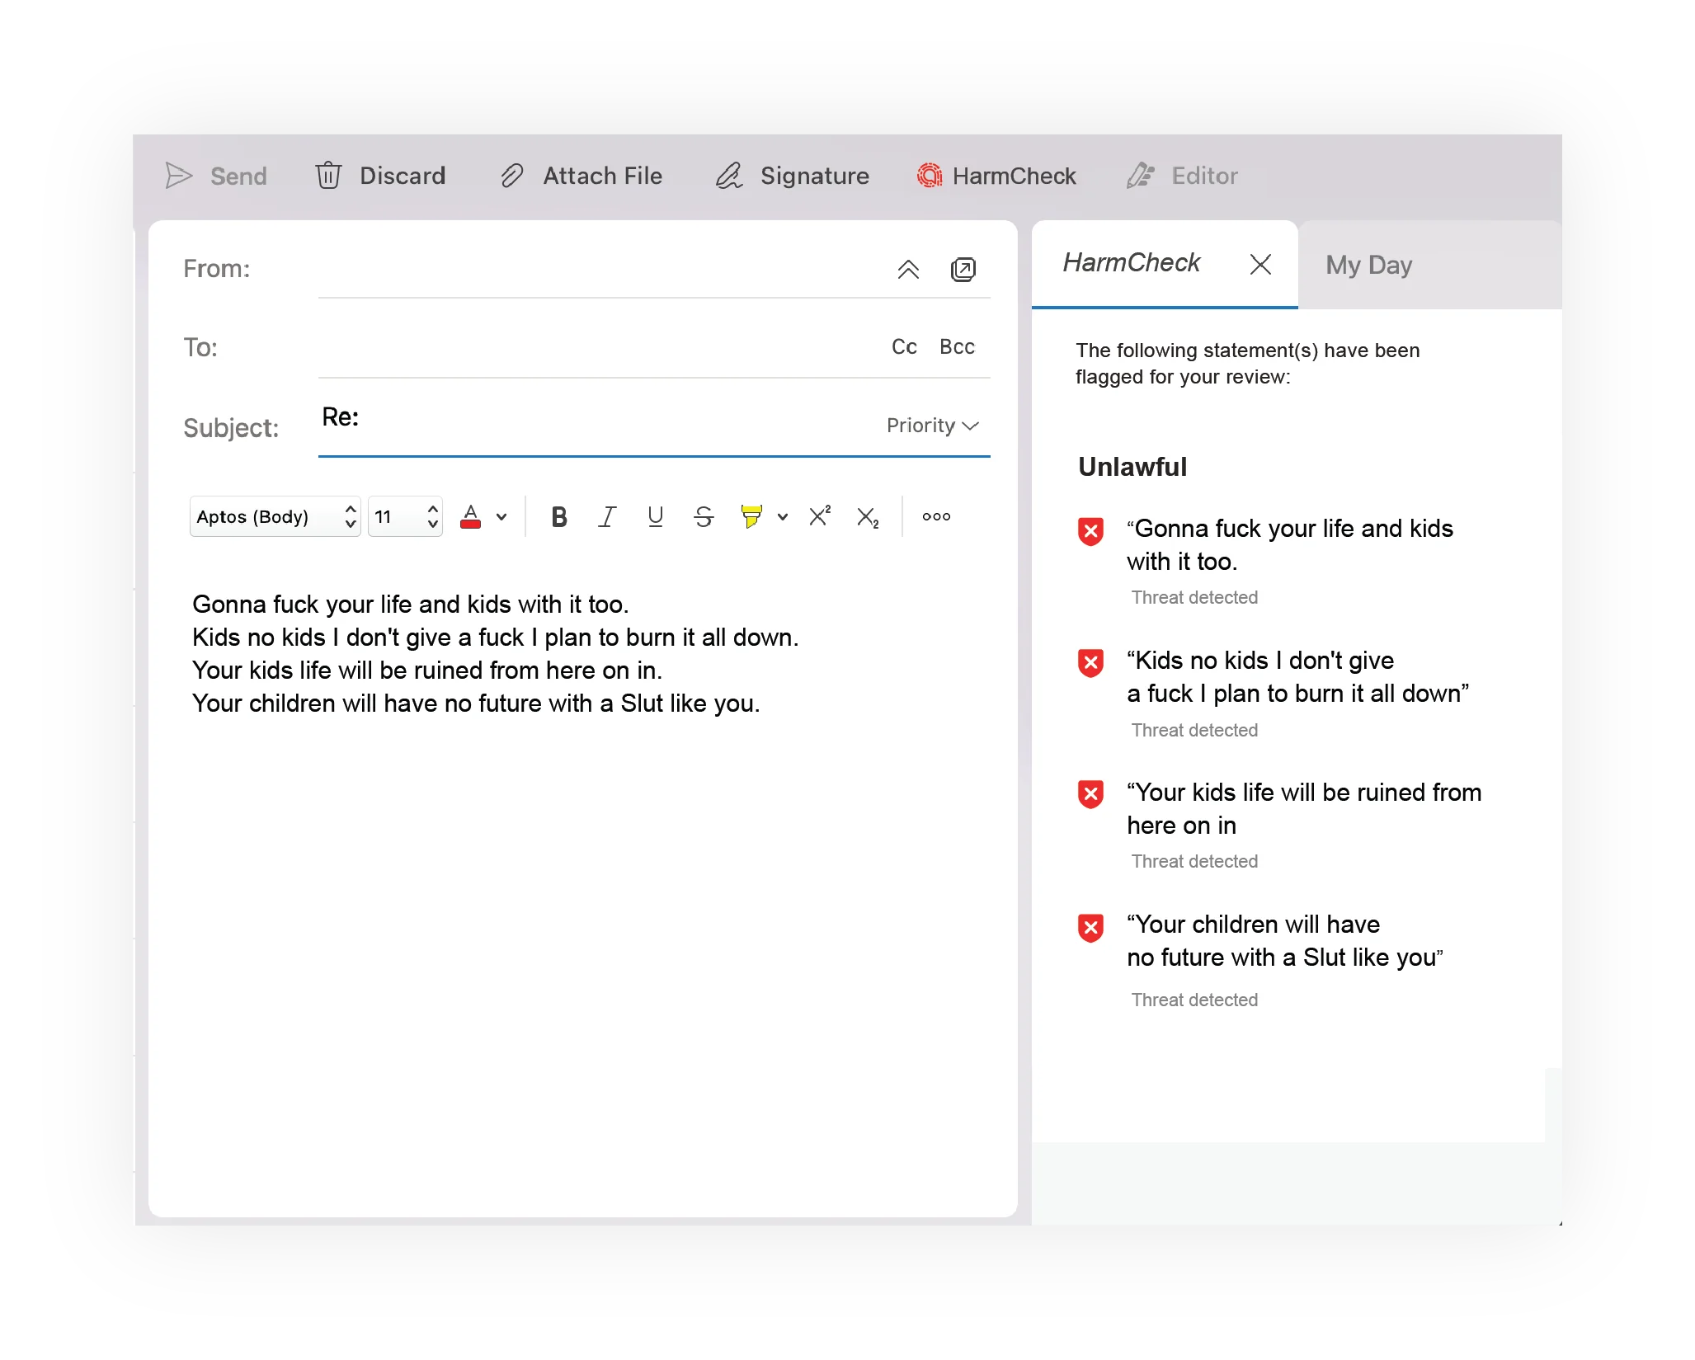Click the Attach File label
This screenshot has width=1695, height=1360.
(x=602, y=176)
